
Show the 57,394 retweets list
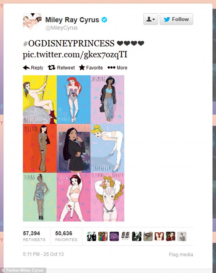[34, 236]
